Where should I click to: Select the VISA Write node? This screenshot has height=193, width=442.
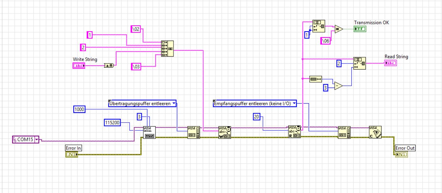click(224, 132)
